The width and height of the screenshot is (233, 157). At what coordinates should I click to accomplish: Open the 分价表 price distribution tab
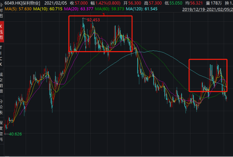tap(1, 107)
